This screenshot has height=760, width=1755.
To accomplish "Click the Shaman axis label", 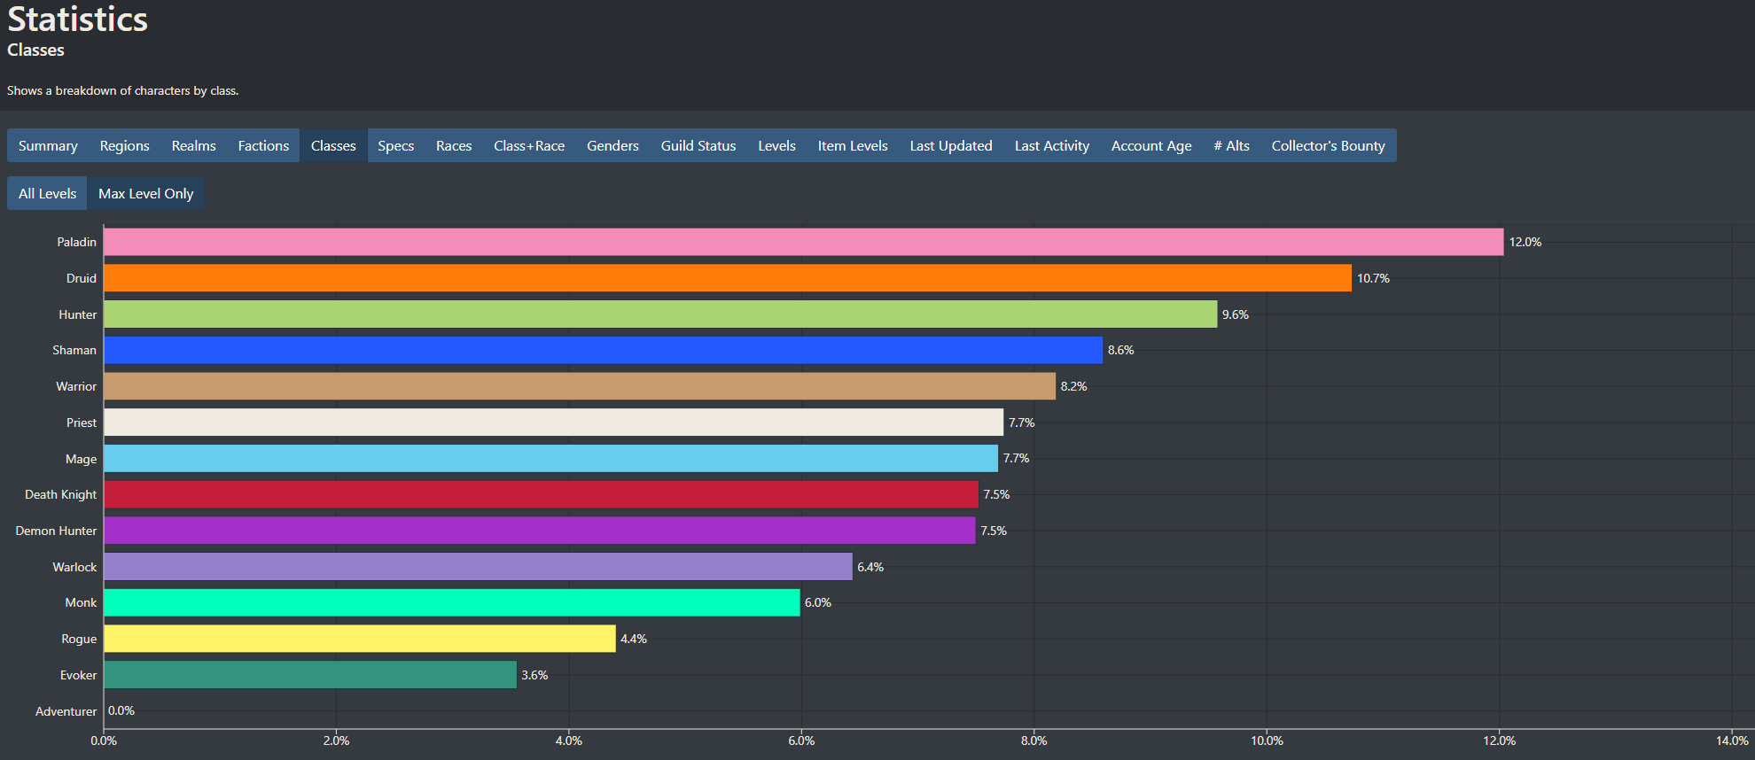I will click(74, 350).
